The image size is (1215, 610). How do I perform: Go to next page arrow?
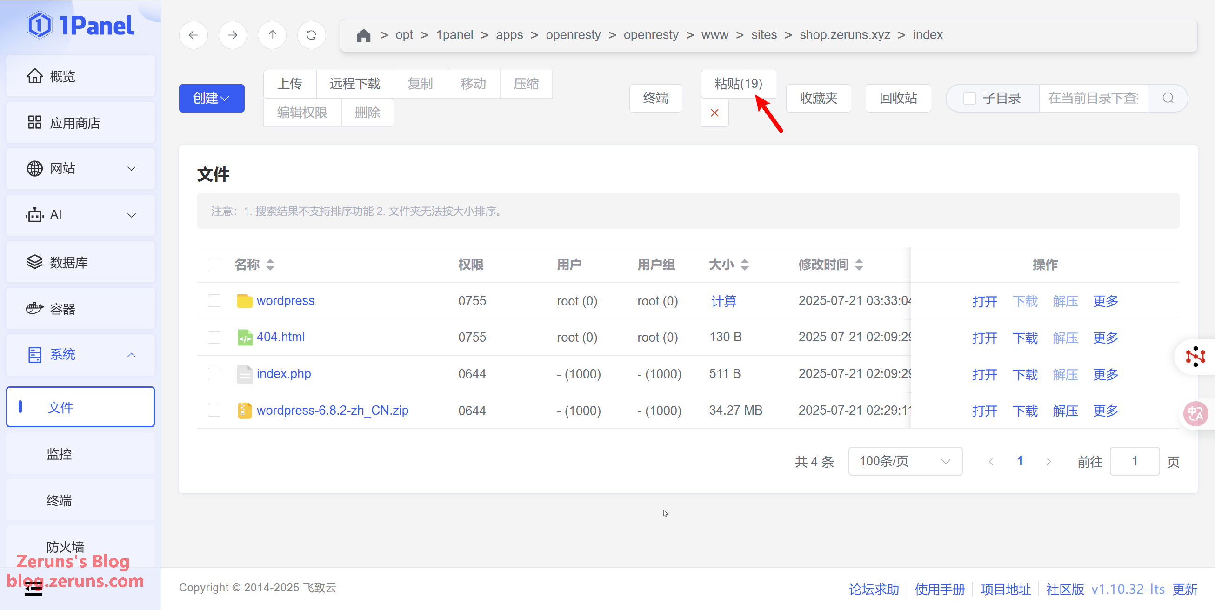pos(1048,462)
